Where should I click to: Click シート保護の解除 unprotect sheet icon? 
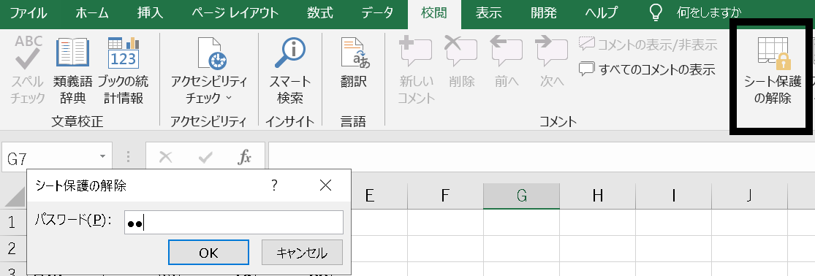(773, 70)
